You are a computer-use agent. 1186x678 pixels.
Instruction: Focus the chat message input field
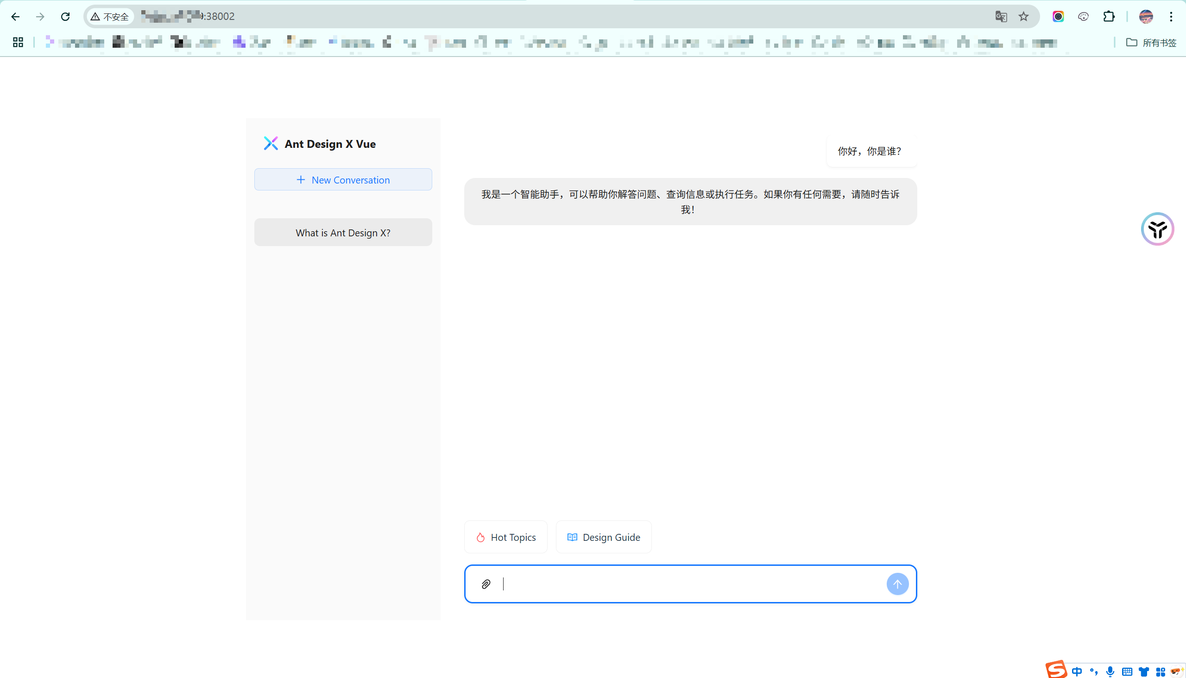pyautogui.click(x=689, y=584)
